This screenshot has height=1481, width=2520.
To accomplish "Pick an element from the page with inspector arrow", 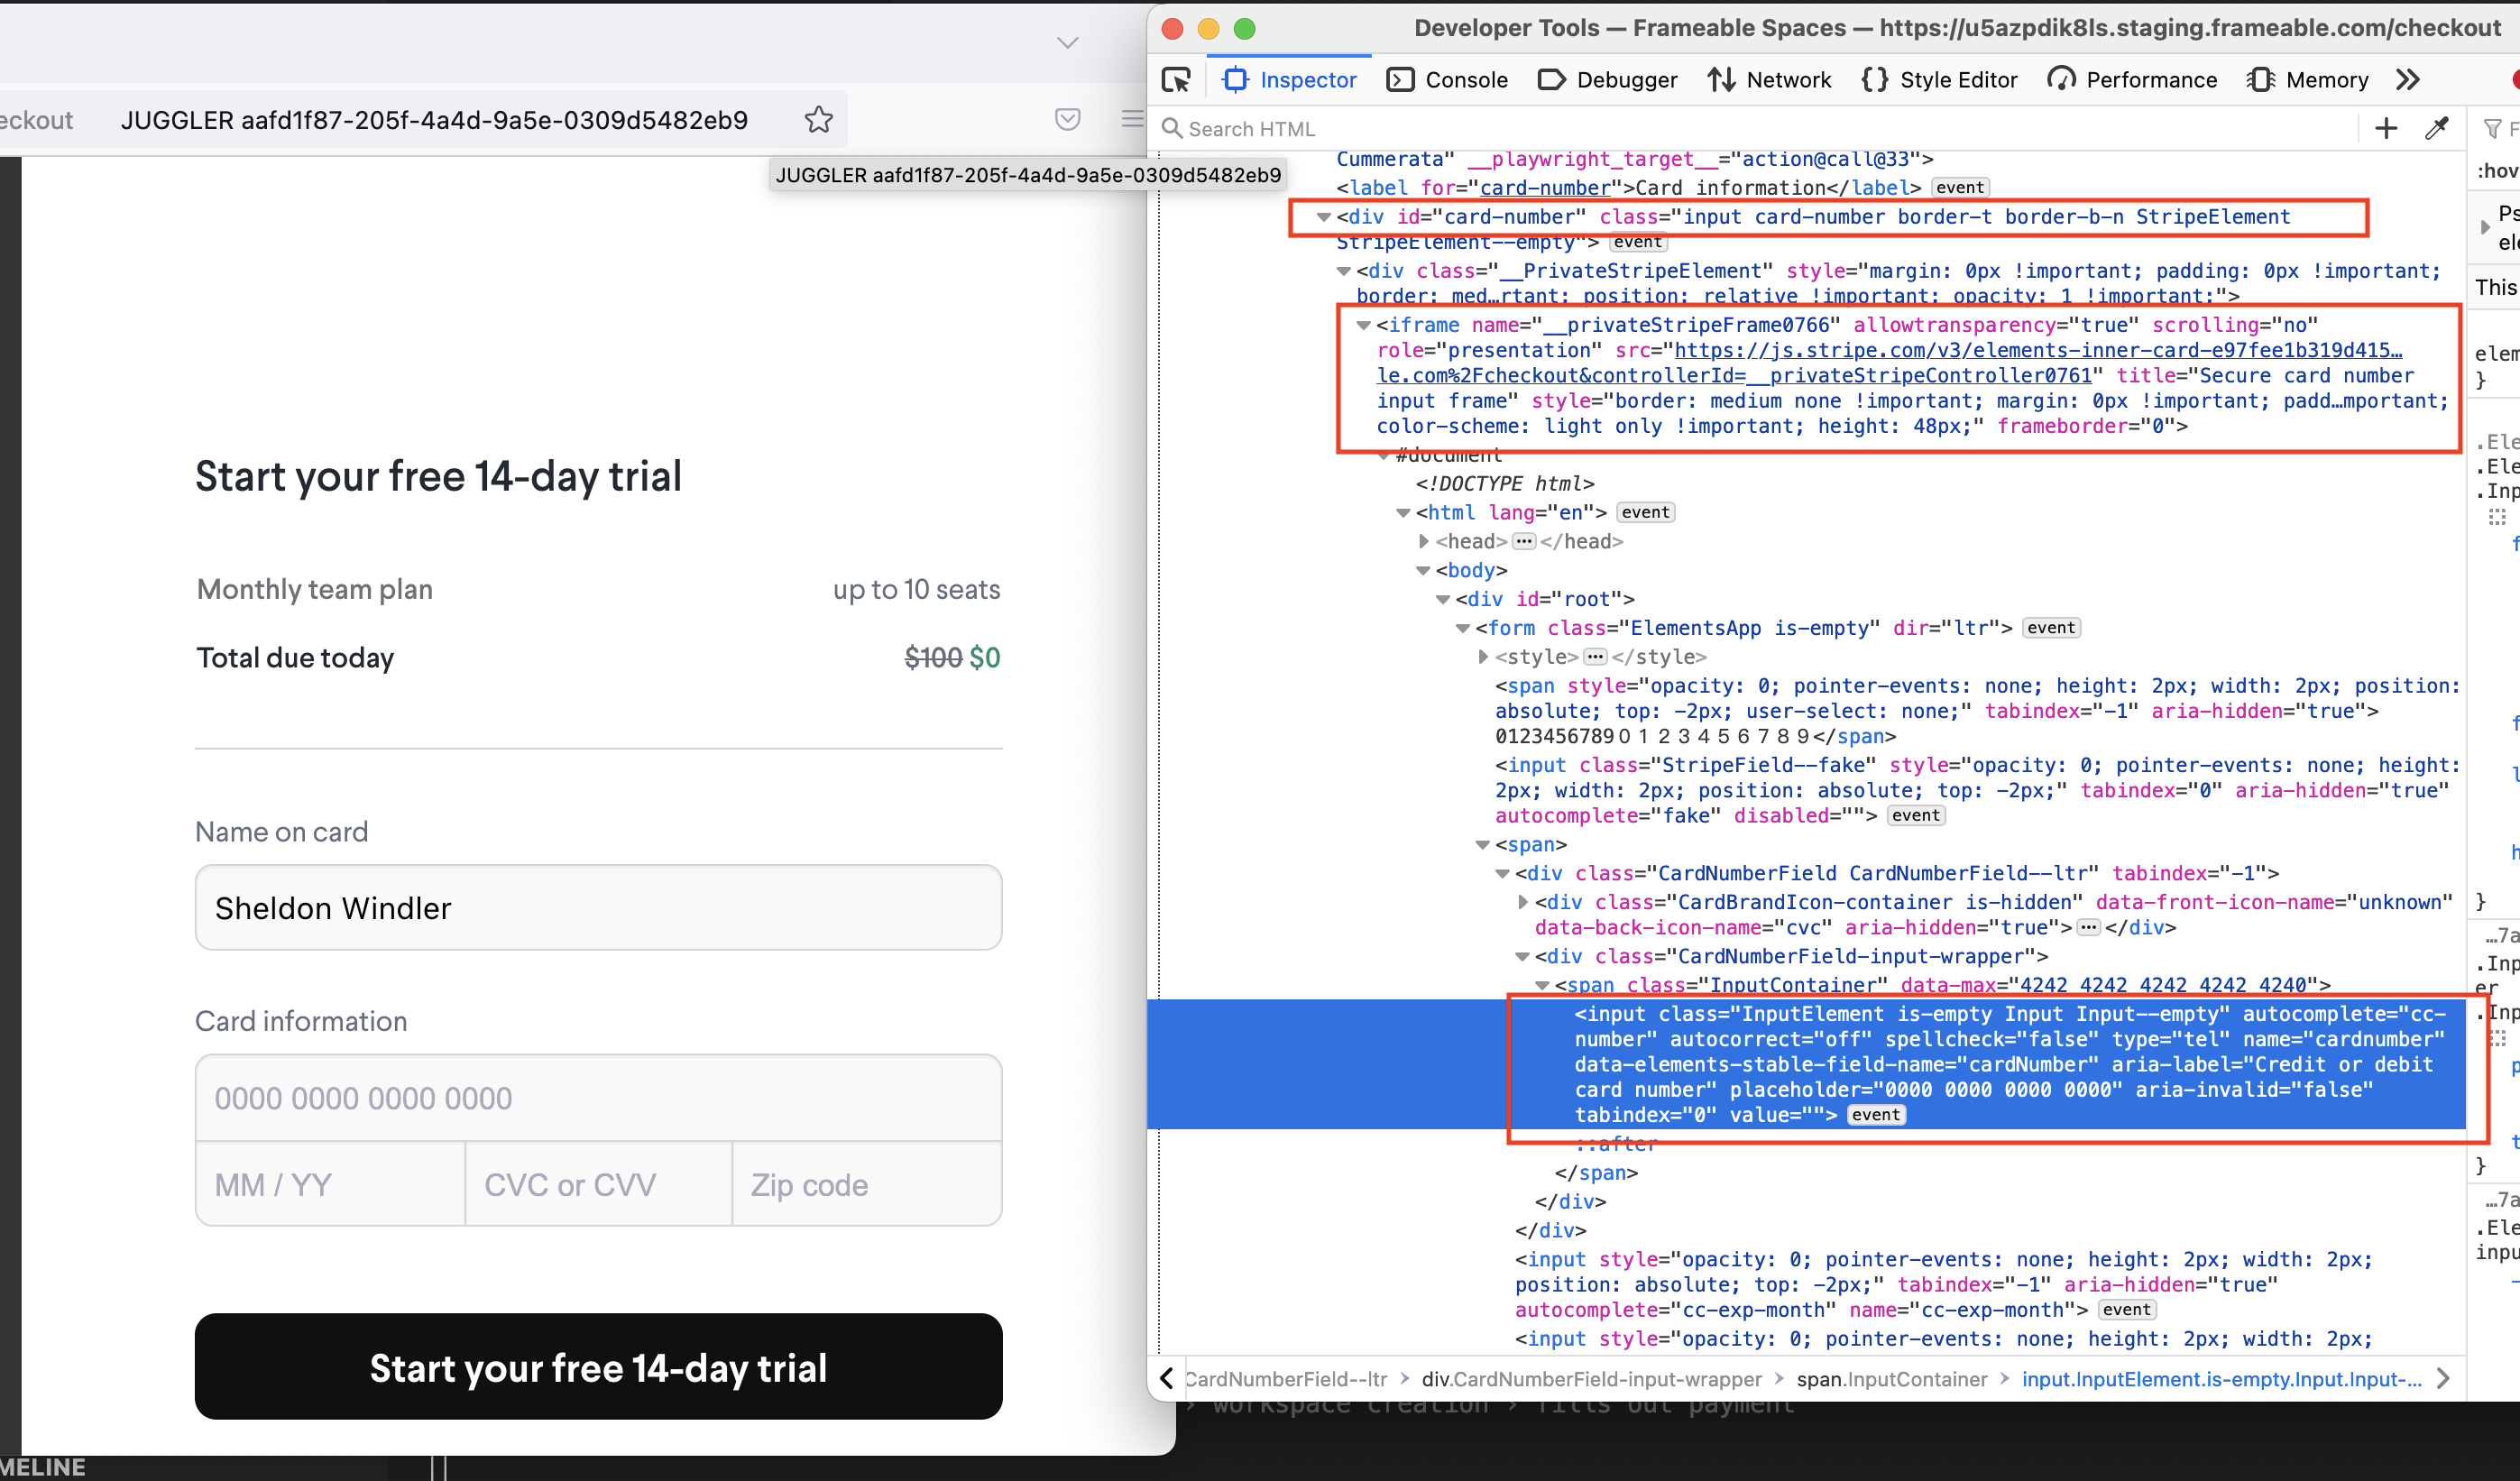I will pyautogui.click(x=1176, y=79).
